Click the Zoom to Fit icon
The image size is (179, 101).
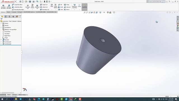[x=84, y=12]
